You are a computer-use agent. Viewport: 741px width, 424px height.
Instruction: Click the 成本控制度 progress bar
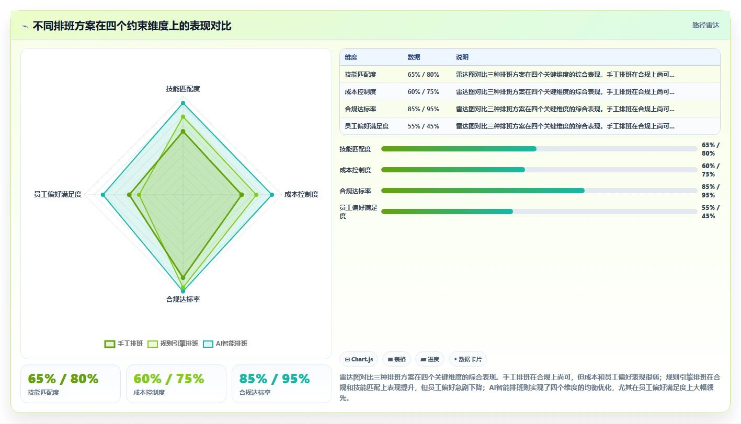539,170
